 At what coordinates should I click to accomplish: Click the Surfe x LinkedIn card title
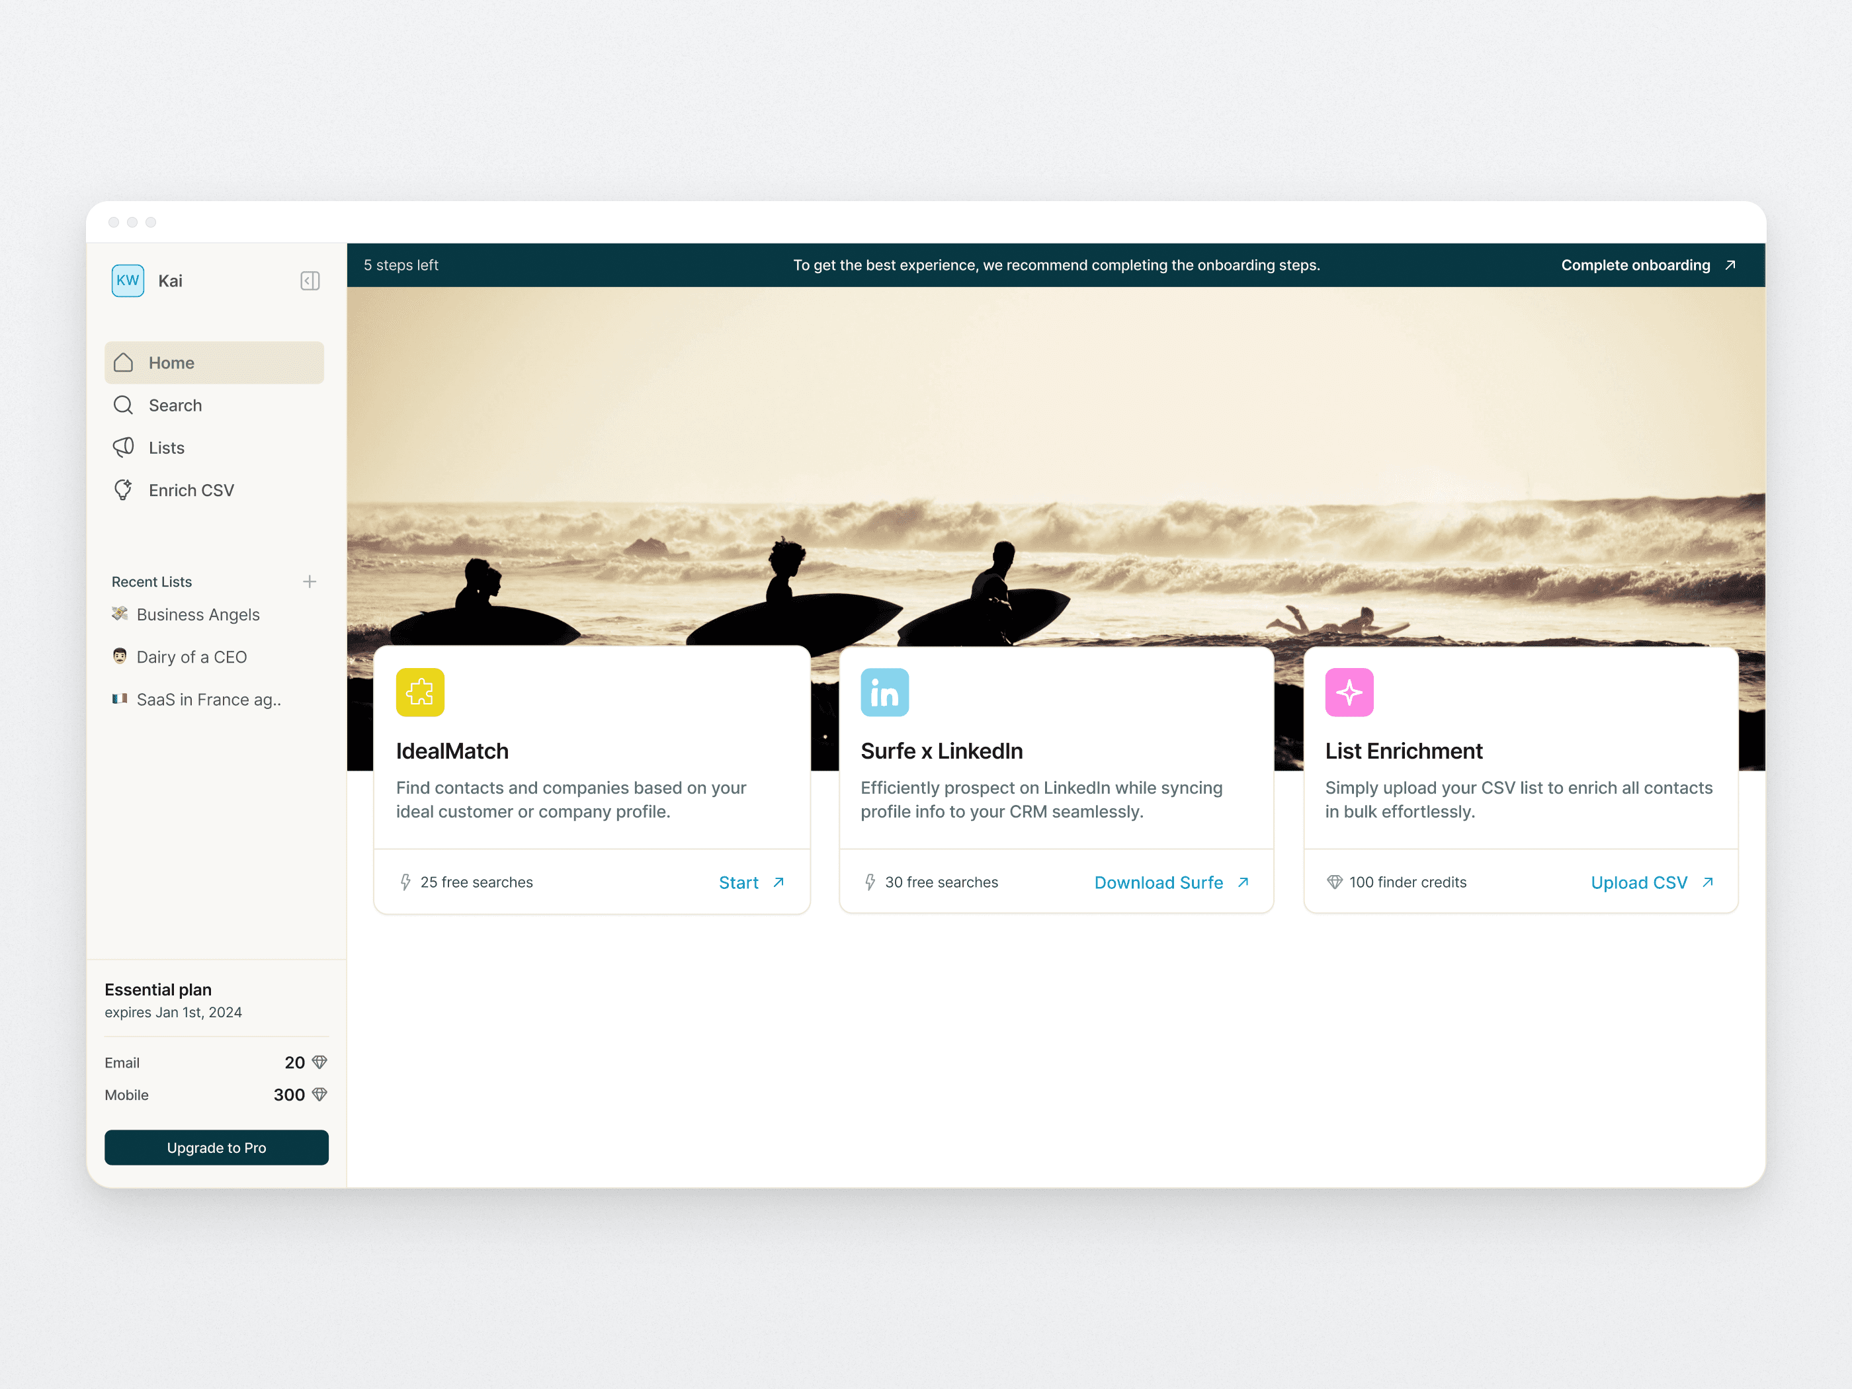941,751
